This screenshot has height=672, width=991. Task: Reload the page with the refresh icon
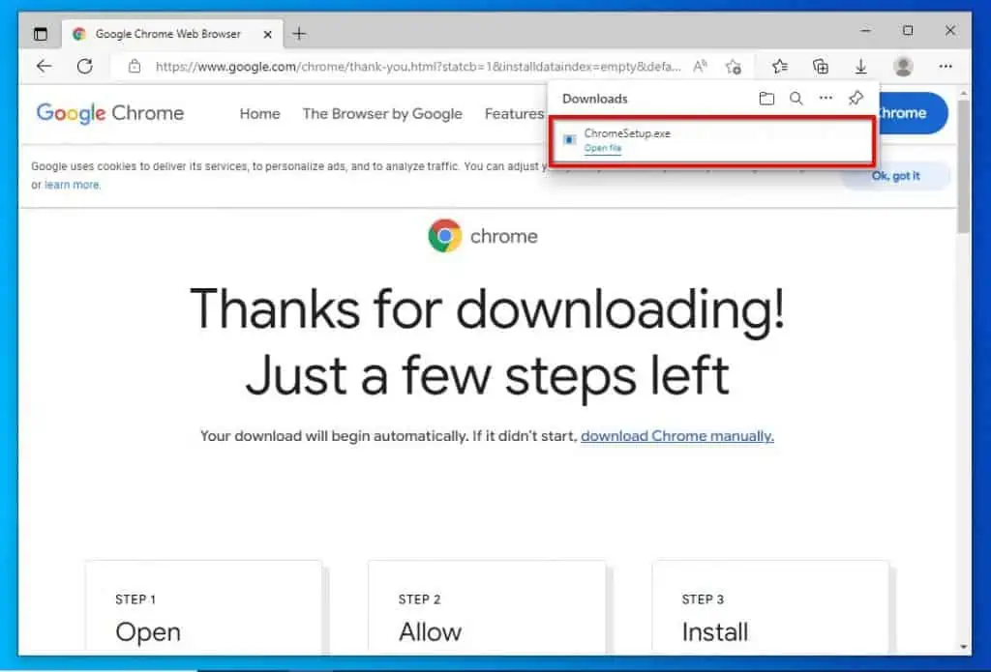coord(85,66)
